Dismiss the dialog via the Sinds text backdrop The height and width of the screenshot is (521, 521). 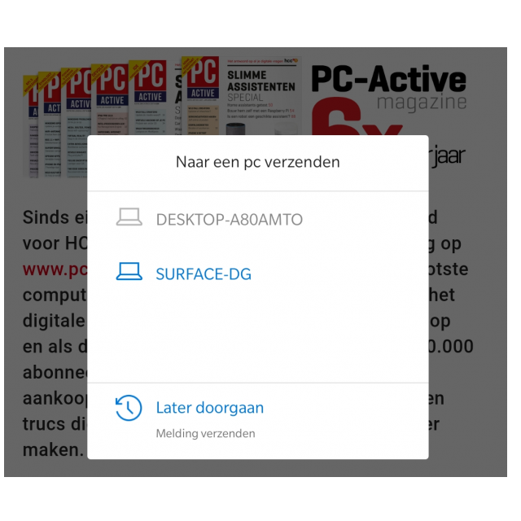pos(55,217)
